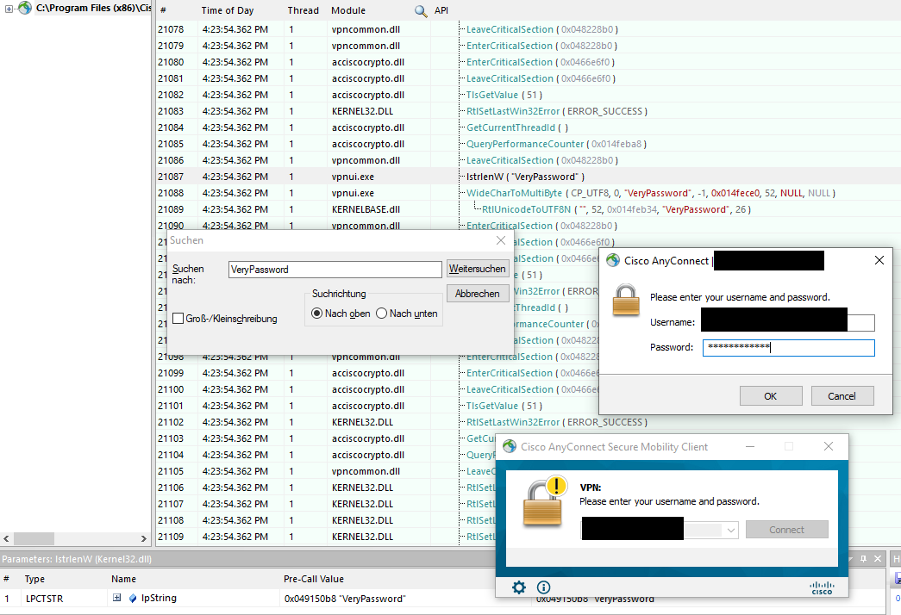Sort by the Module column header

click(x=348, y=10)
